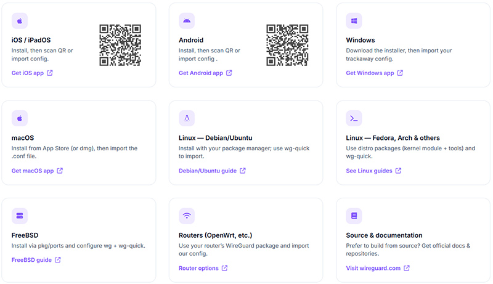Visit wireguard.com via the link

[378, 269]
